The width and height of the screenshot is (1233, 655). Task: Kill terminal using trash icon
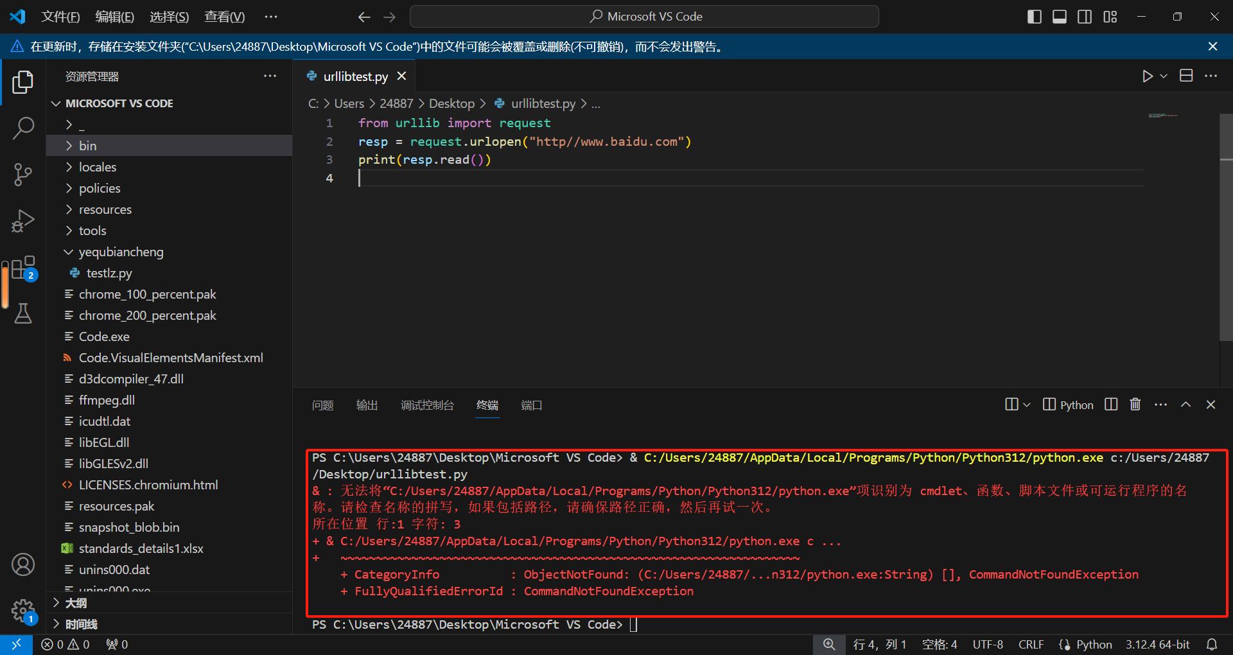(x=1135, y=405)
